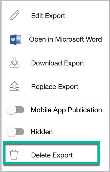Click the trash can icon
110x172 pixels.
(x=14, y=154)
